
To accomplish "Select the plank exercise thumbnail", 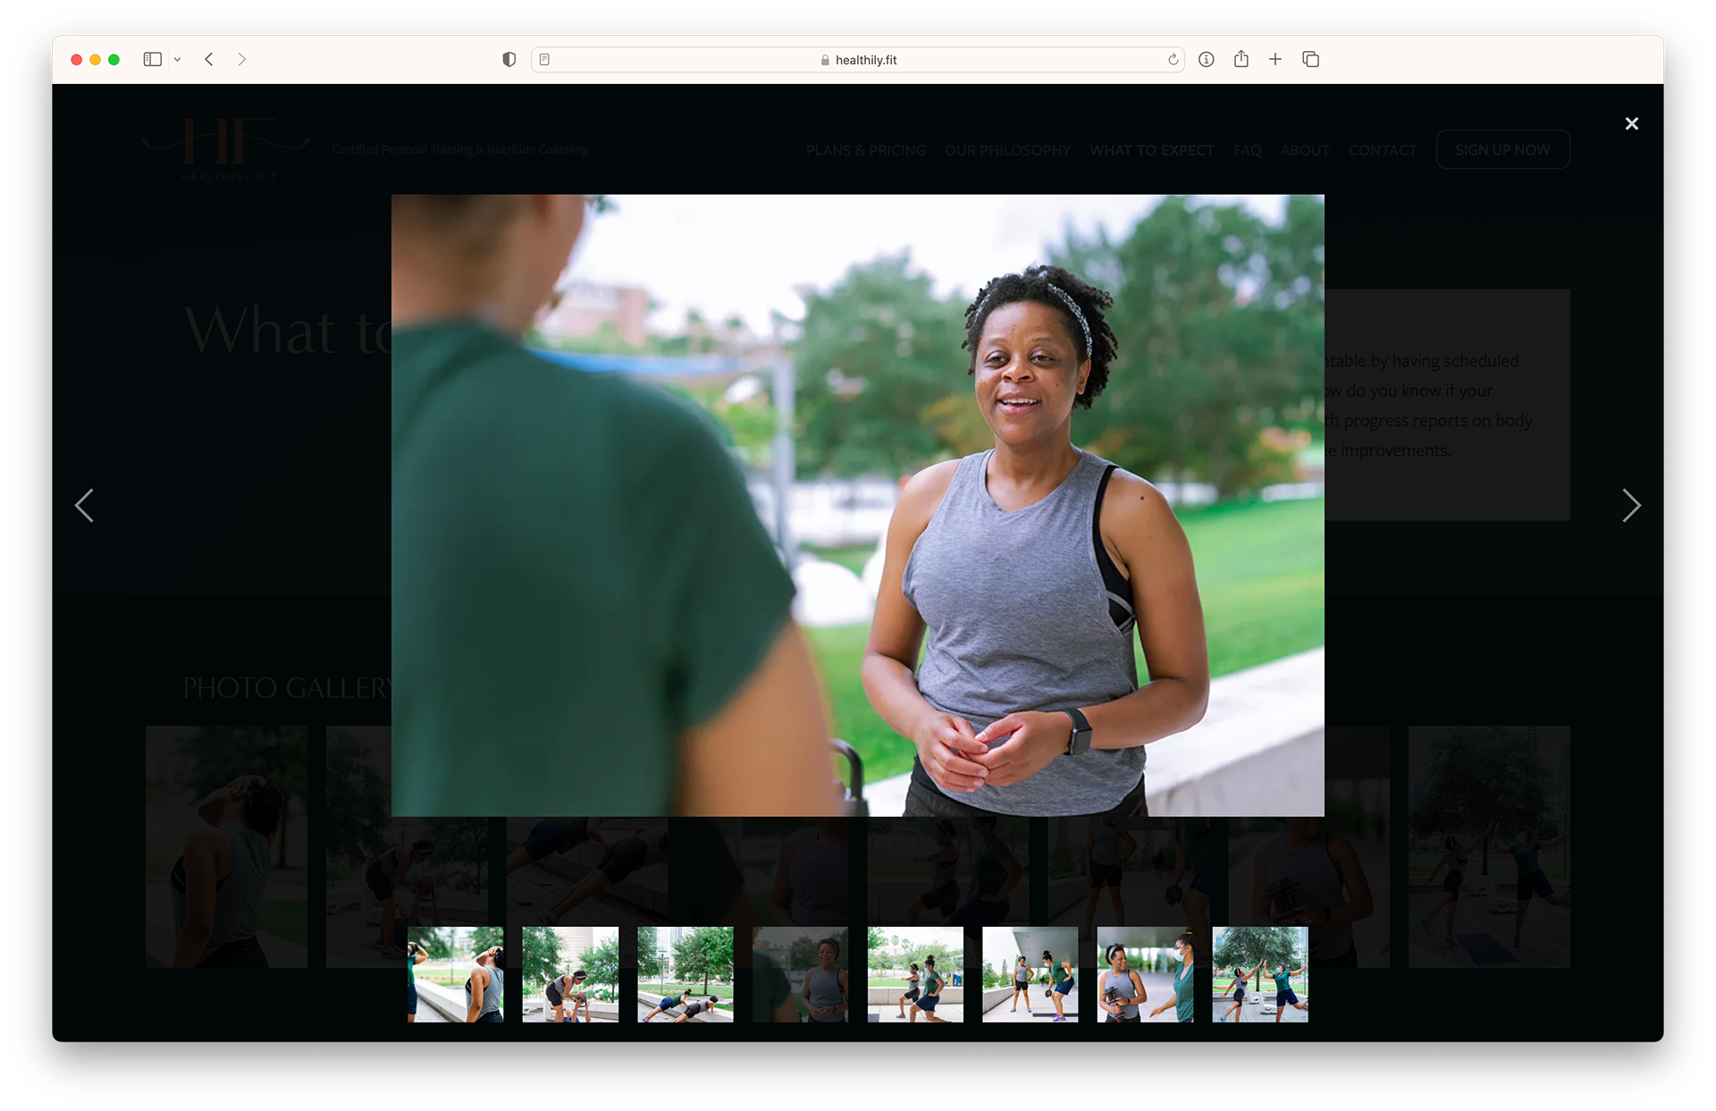I will point(686,974).
